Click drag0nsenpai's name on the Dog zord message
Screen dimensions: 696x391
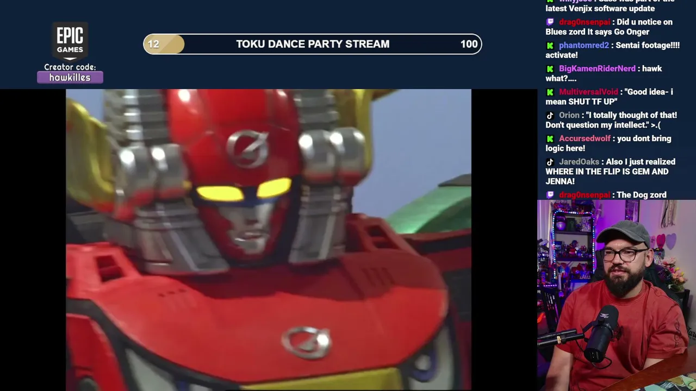(585, 195)
